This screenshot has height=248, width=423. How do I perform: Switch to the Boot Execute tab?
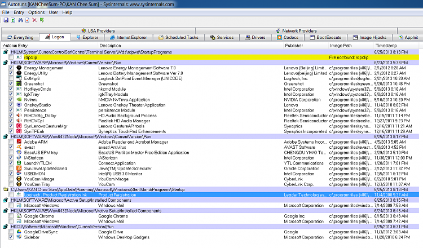(x=326, y=37)
